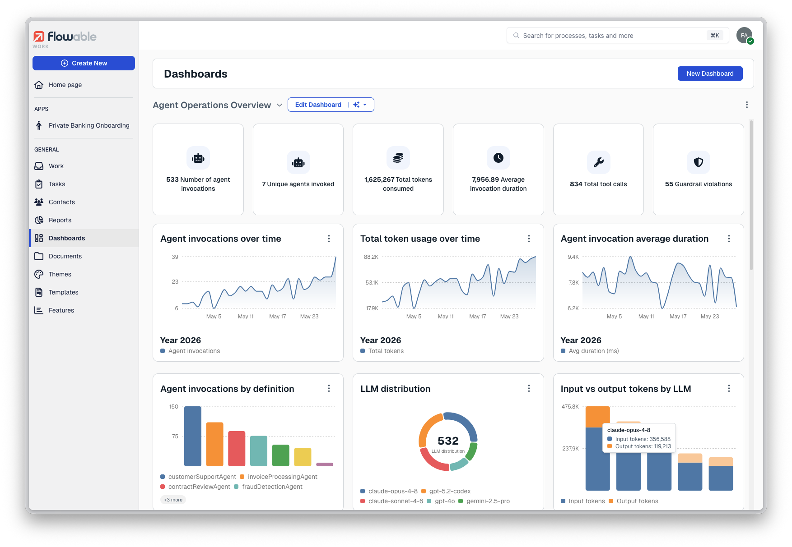The image size is (792, 547).
Task: Toggle the Agent invocations legend series
Action: click(190, 351)
